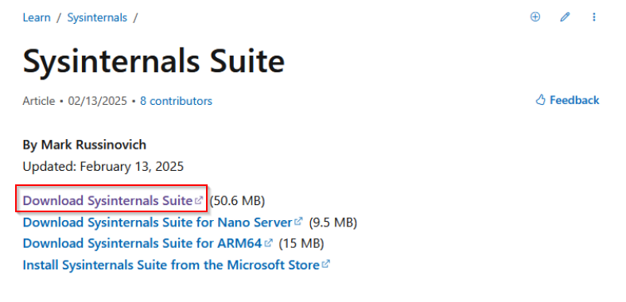Install Sysinternals Suite from the Microsoft Store
626x302 pixels.
click(171, 265)
